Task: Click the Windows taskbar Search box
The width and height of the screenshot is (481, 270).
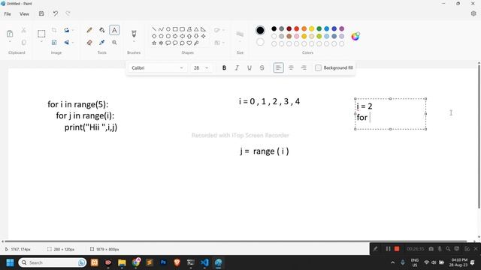Action: 52,262
